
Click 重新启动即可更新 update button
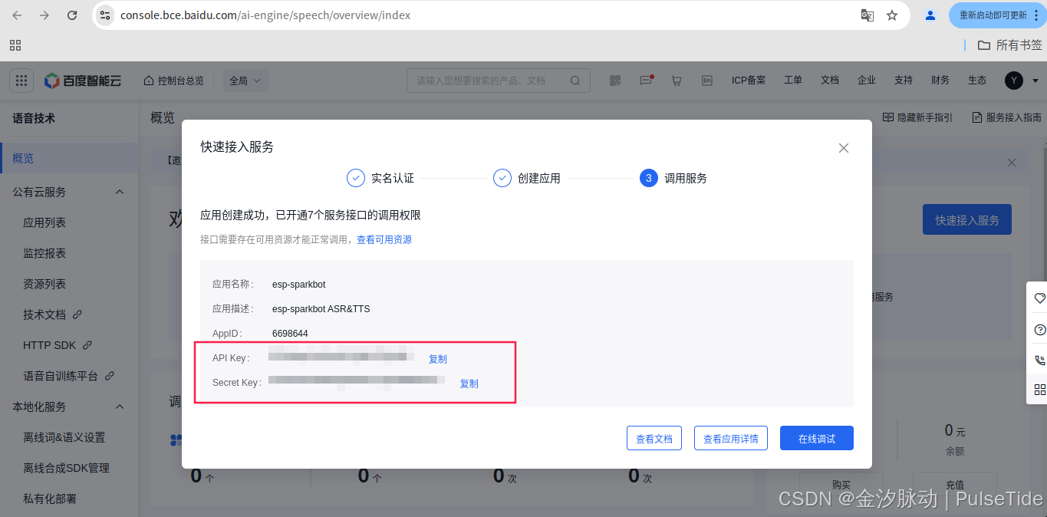[997, 15]
